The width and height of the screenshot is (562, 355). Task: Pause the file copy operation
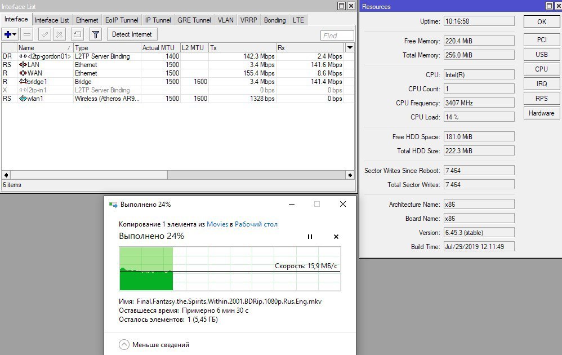[x=310, y=237]
